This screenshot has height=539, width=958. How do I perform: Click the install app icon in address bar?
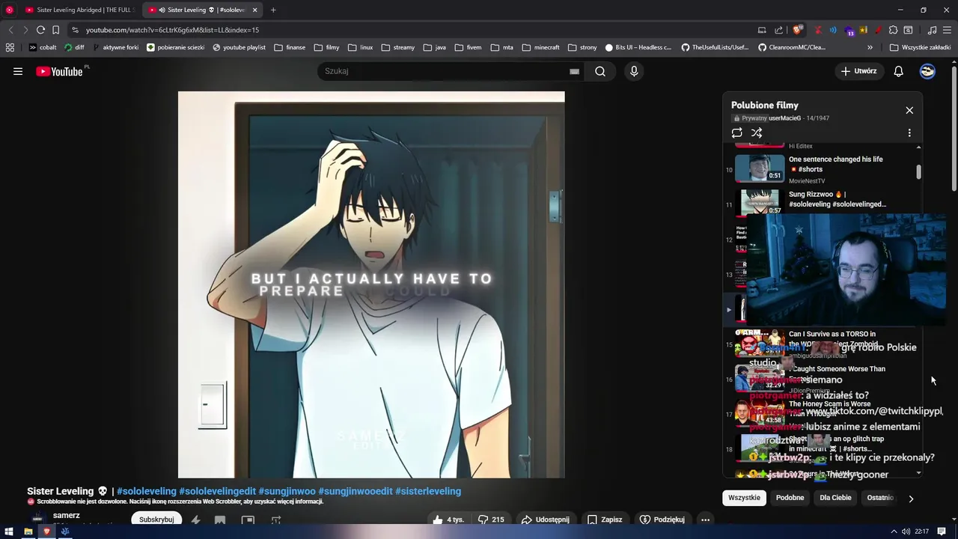762,30
